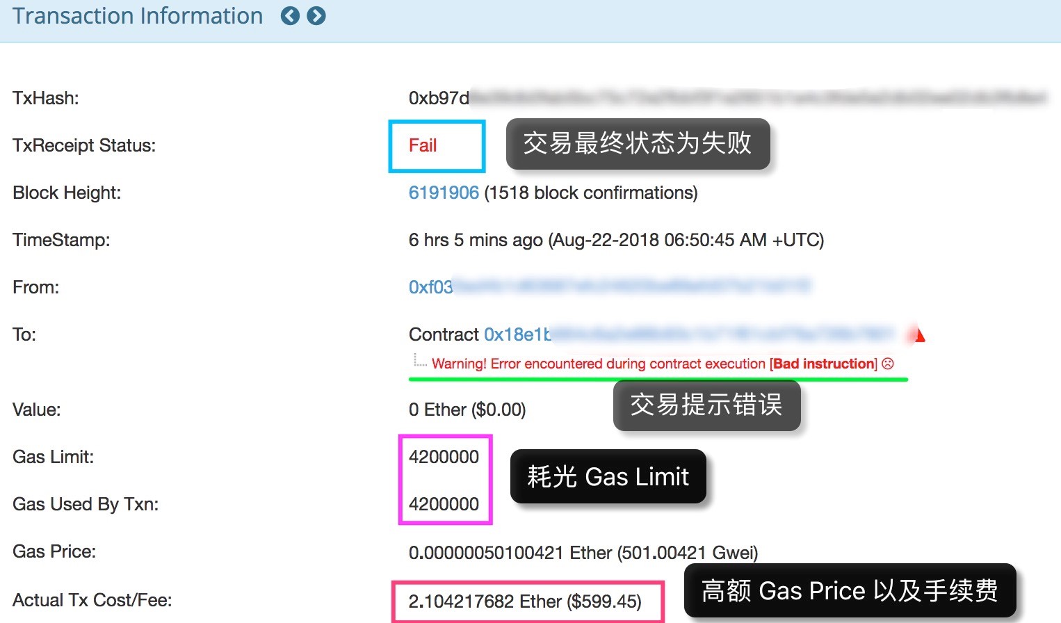Click the sad face icon after Bad instruction
Screen dimensions: 1061x623
point(888,364)
